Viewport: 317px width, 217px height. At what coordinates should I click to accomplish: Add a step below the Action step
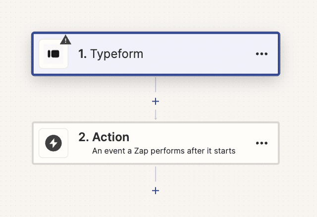(x=156, y=190)
